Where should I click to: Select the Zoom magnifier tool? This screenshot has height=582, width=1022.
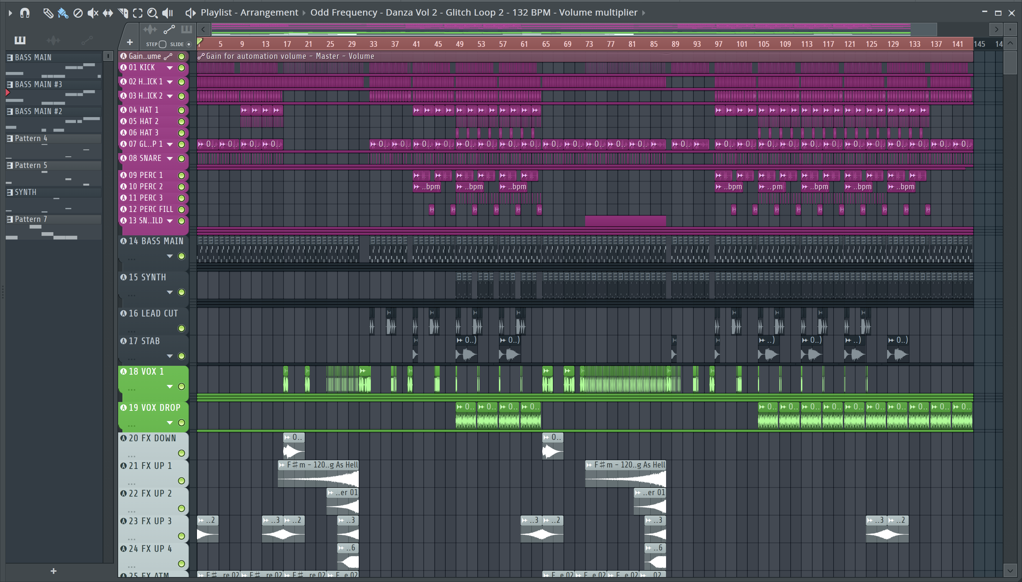153,13
